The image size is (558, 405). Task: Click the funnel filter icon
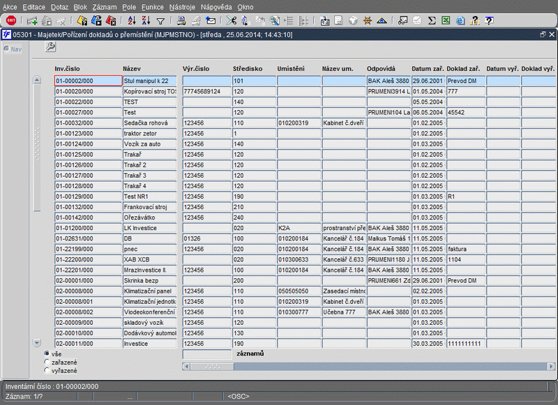160,20
